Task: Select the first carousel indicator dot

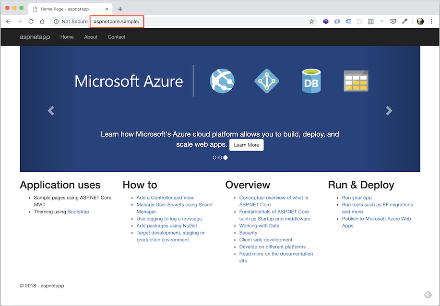Action: 214,158
